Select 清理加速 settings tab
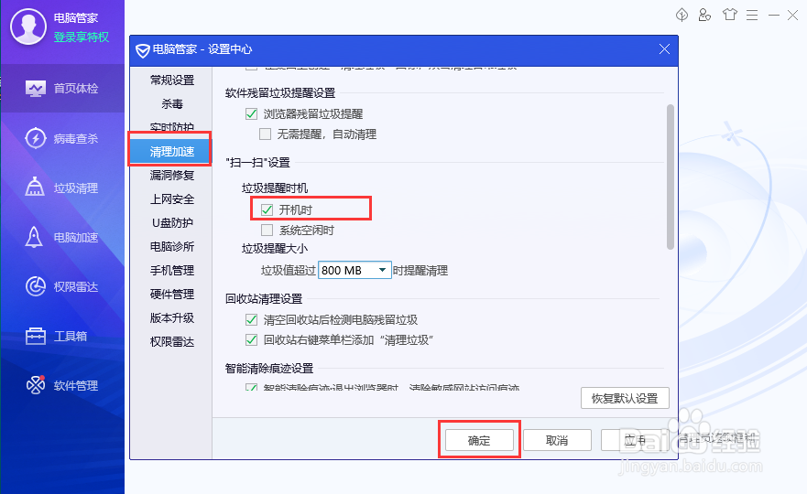 tap(170, 152)
